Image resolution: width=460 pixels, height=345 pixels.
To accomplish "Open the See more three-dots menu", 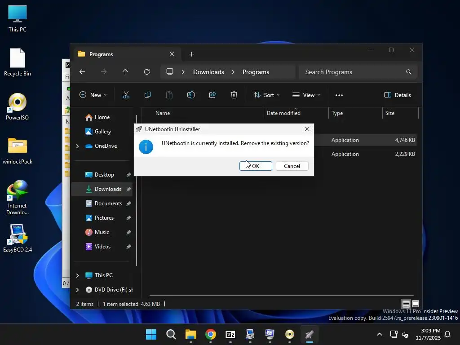I will tap(339, 95).
